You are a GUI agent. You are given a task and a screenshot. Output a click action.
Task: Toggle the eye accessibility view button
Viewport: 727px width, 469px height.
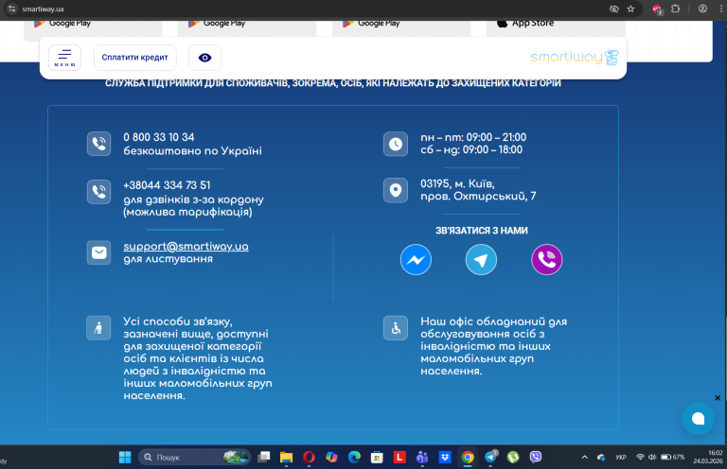[x=204, y=58]
